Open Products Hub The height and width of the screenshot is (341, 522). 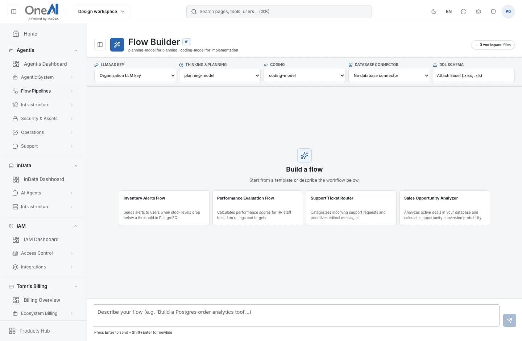43,331
